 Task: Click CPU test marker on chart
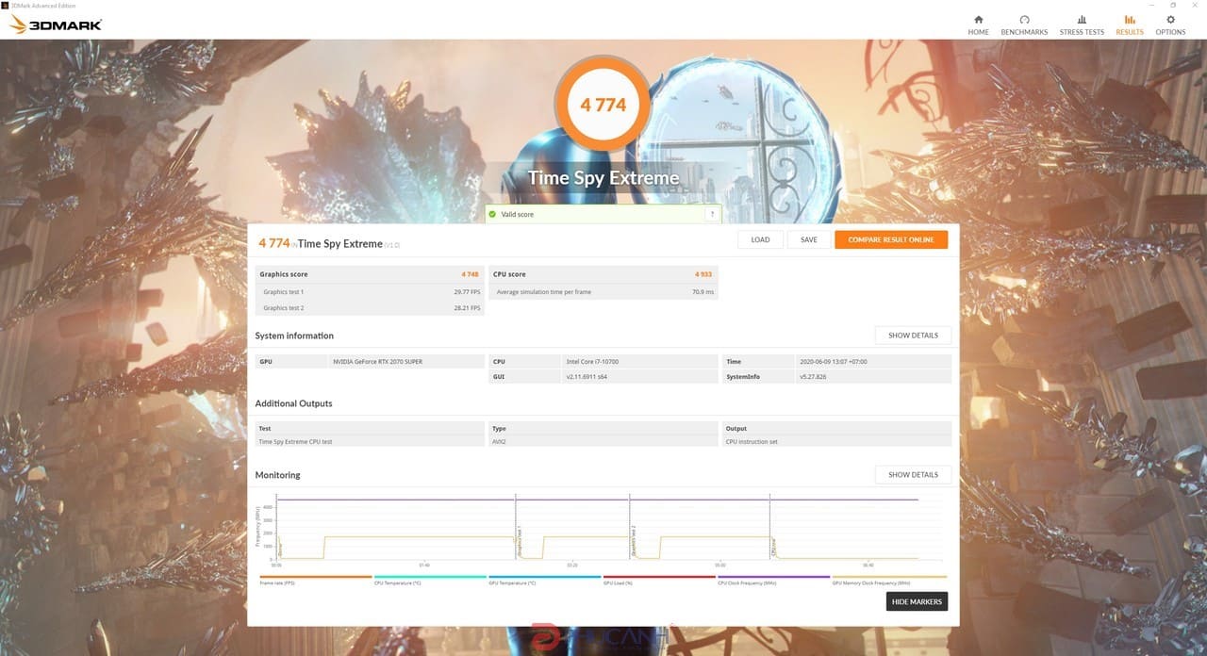[x=774, y=547]
